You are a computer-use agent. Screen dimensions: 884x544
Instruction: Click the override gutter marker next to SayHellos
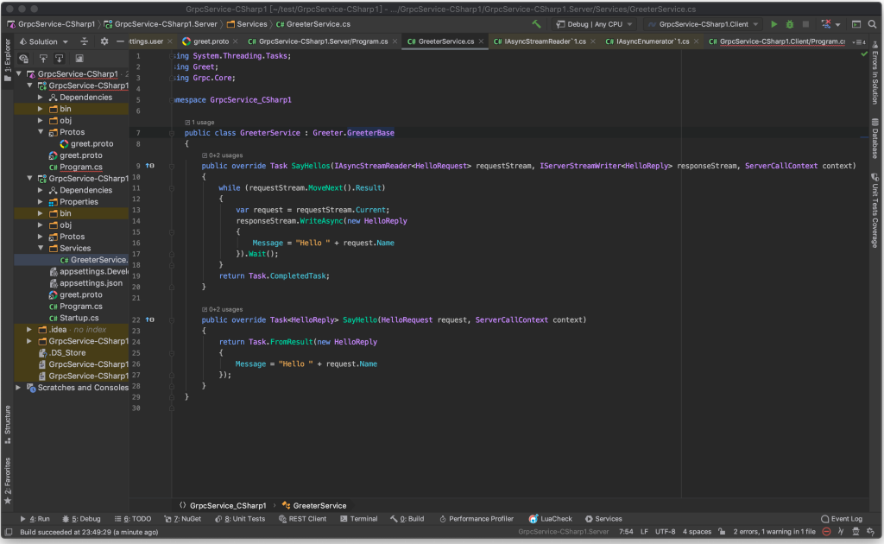point(150,166)
